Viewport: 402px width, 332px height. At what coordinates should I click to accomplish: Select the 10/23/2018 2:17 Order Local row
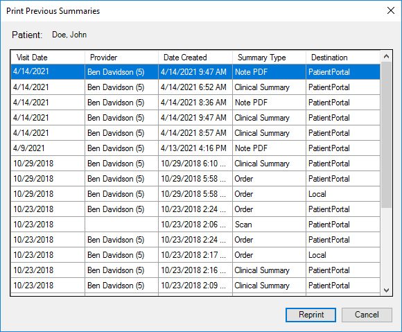click(195, 255)
